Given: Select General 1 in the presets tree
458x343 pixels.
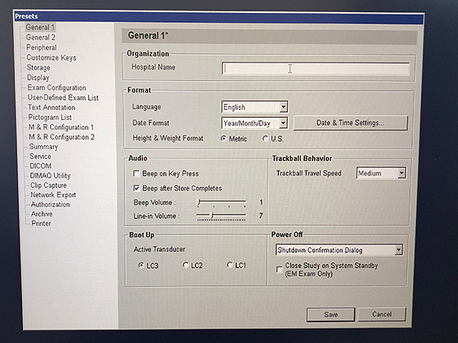Looking at the screenshot, I should 40,27.
